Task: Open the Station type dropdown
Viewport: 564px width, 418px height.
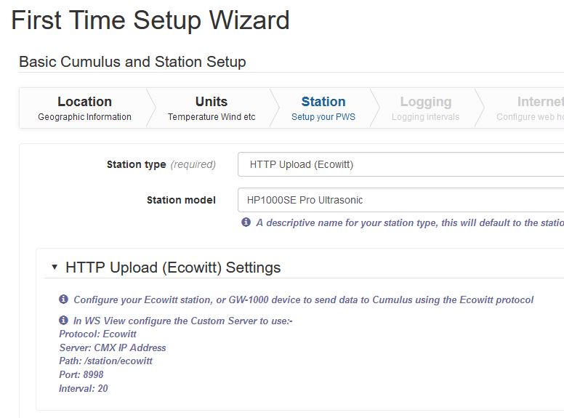Action: (400, 164)
